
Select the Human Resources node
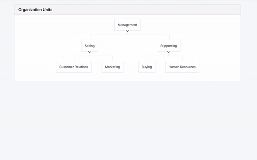182,67
